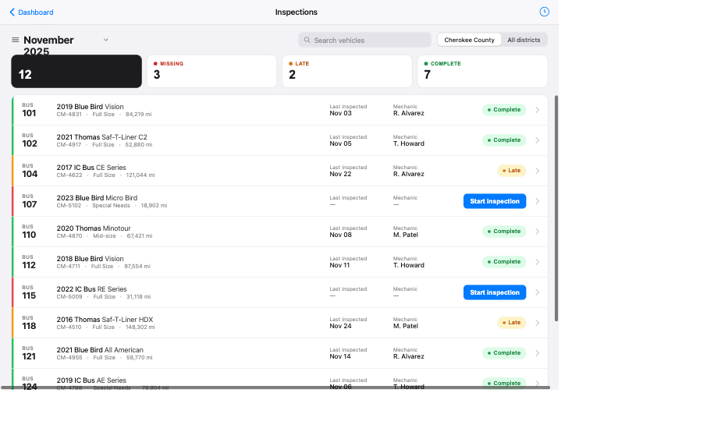Go back to Dashboard
The image size is (721, 421).
pos(31,12)
